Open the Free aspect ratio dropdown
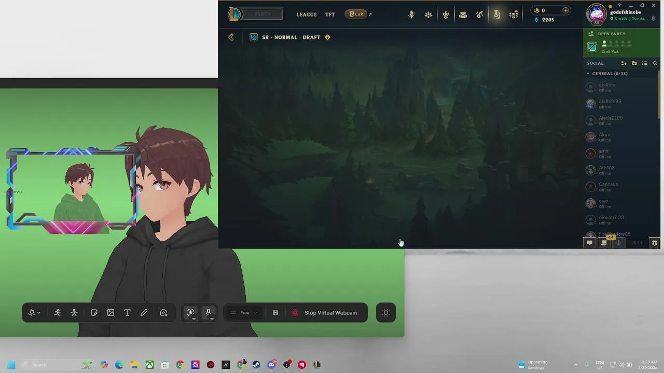 (244, 312)
